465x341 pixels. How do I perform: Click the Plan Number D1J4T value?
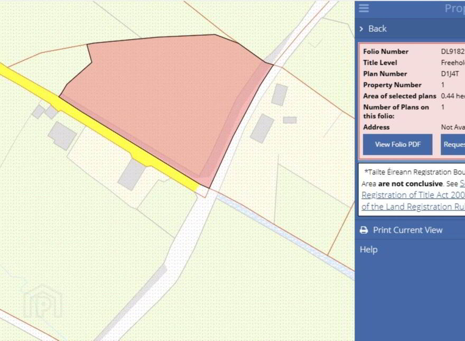(x=450, y=73)
